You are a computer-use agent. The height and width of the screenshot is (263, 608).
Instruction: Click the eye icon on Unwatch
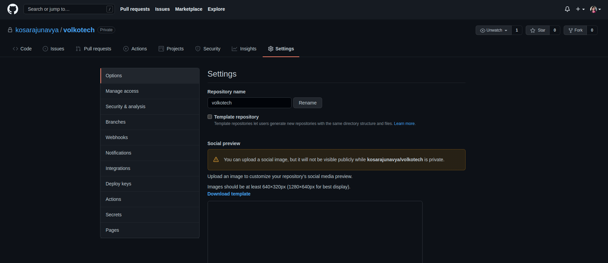coord(483,30)
